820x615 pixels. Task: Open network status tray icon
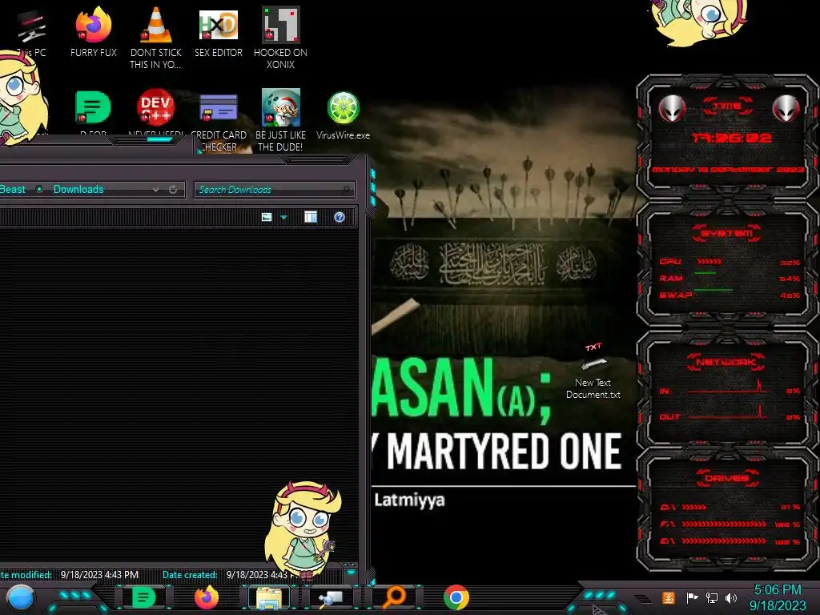[712, 597]
